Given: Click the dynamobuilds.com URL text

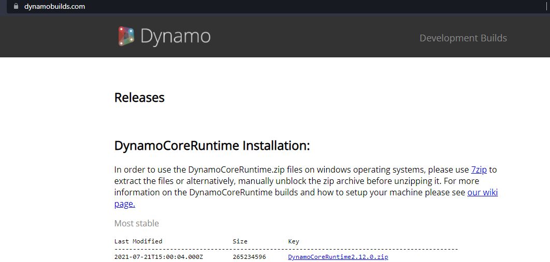Looking at the screenshot, I should 54,7.
